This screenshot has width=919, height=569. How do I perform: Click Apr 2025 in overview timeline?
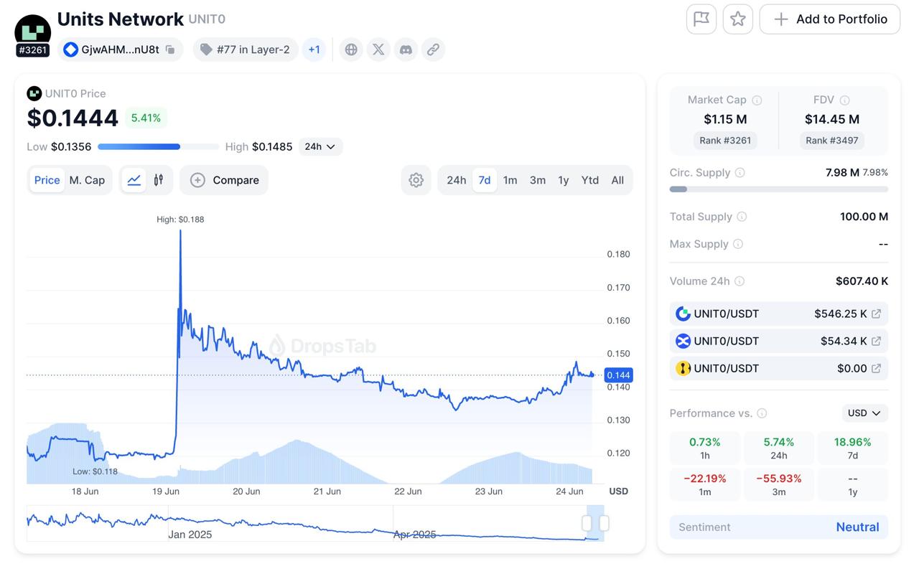(x=414, y=535)
